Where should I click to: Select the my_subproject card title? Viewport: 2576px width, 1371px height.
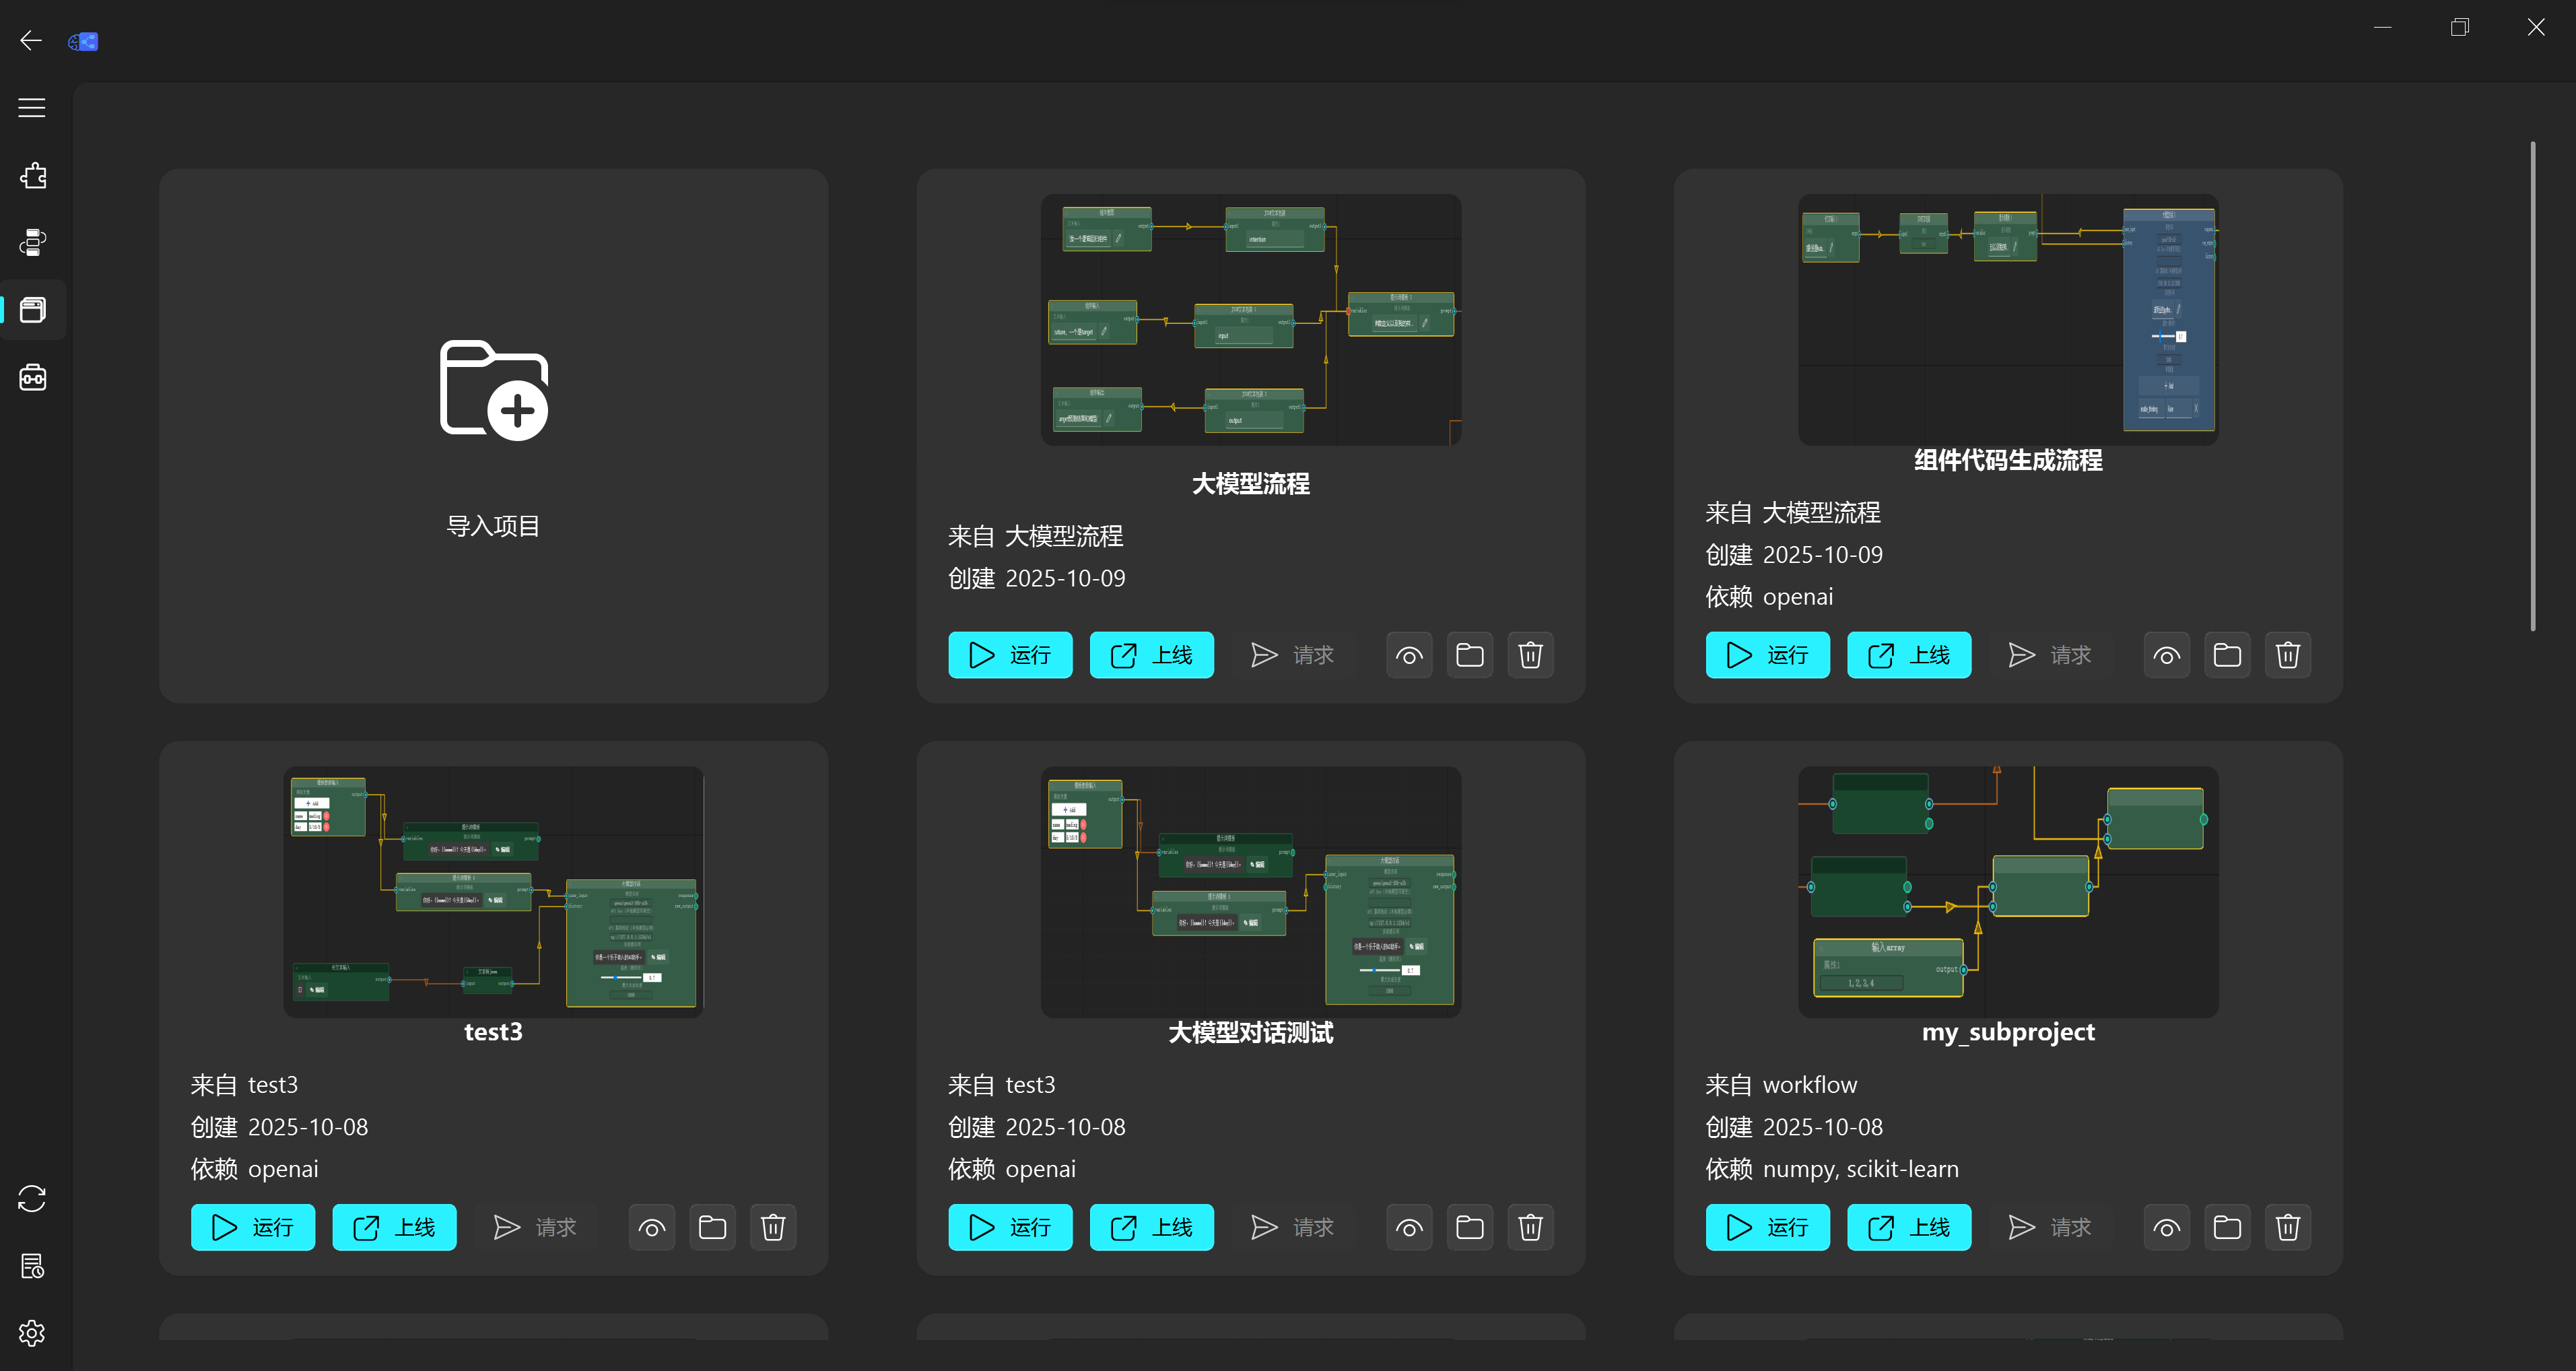(2008, 1032)
